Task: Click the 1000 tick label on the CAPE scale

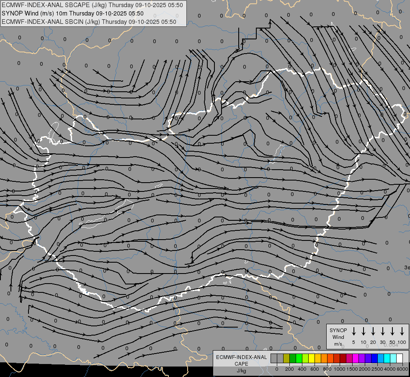Action: [340, 369]
